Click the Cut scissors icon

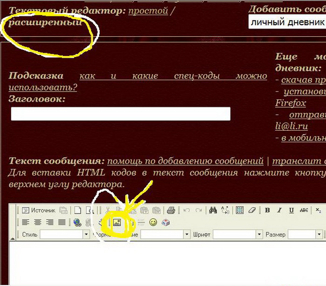point(108,210)
